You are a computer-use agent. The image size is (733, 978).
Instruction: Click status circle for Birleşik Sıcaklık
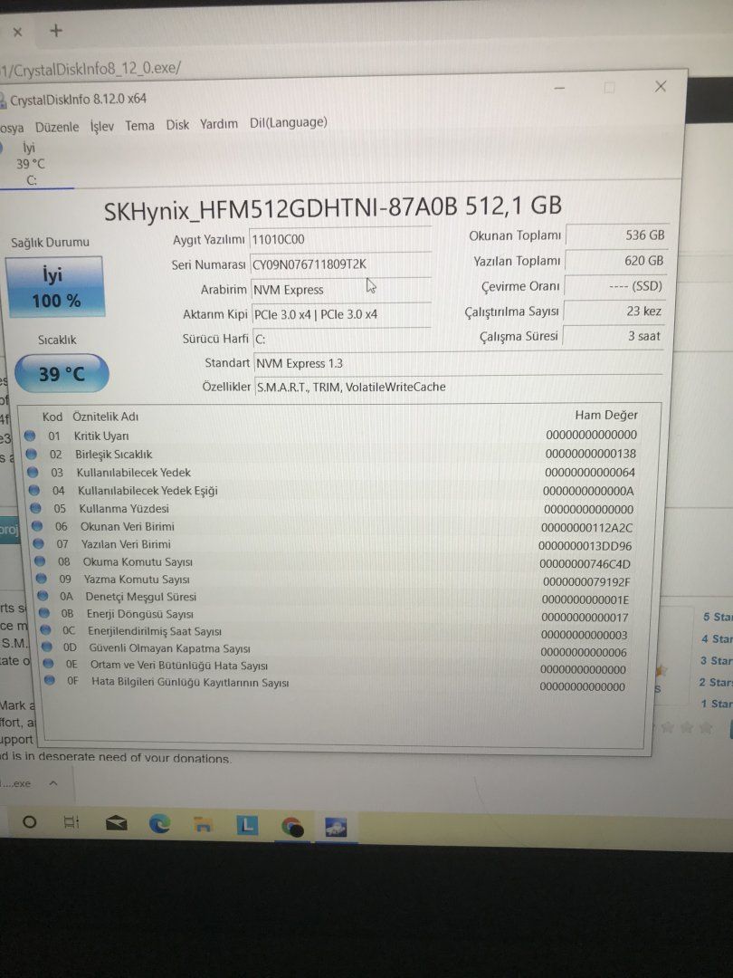point(31,454)
